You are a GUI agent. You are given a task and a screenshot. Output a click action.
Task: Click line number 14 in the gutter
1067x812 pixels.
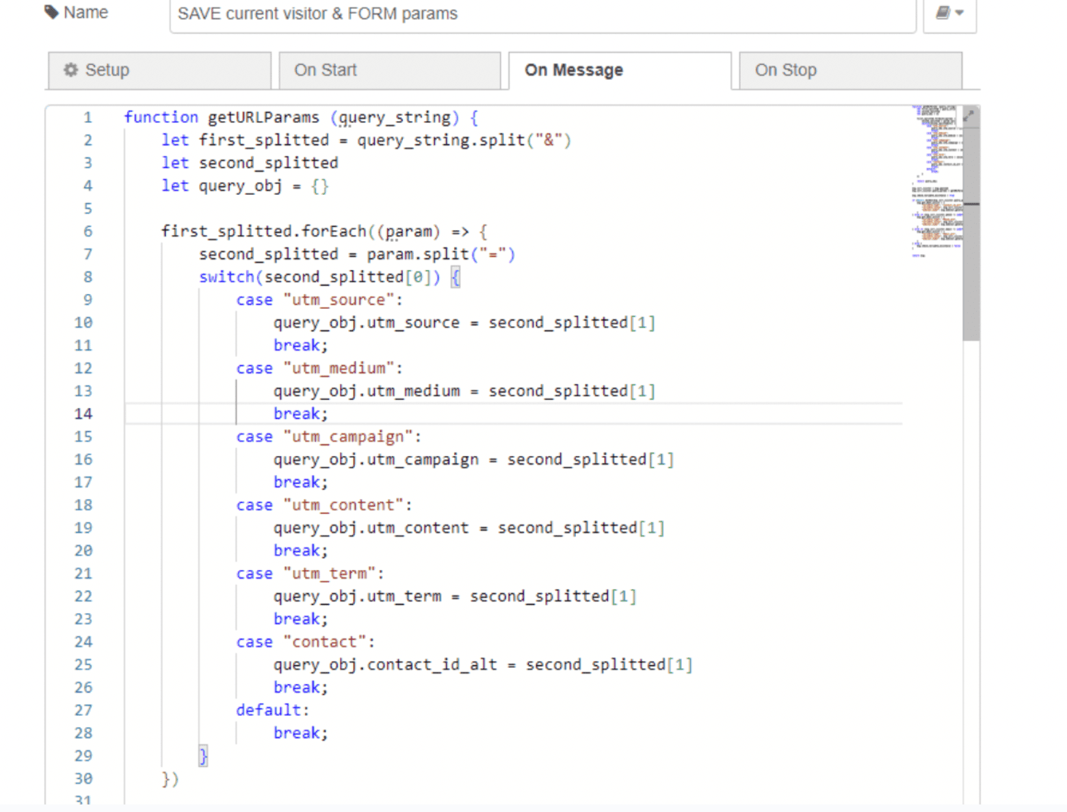coord(83,414)
